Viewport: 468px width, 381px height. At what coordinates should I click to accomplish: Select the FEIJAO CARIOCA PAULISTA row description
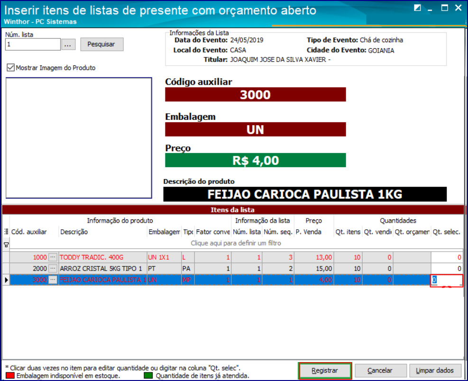(103, 280)
